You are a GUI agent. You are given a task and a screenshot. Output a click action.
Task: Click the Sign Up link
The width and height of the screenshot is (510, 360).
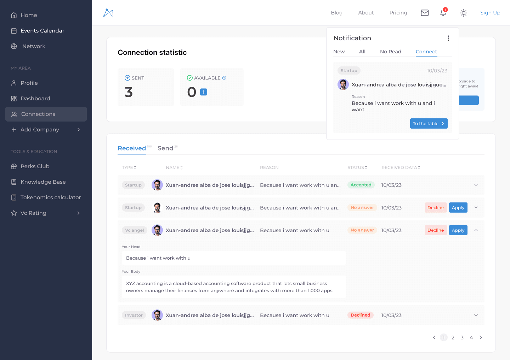click(x=490, y=13)
